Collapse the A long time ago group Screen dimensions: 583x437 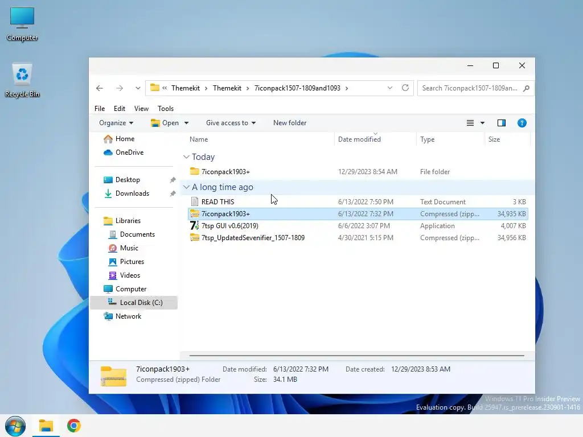coord(186,187)
